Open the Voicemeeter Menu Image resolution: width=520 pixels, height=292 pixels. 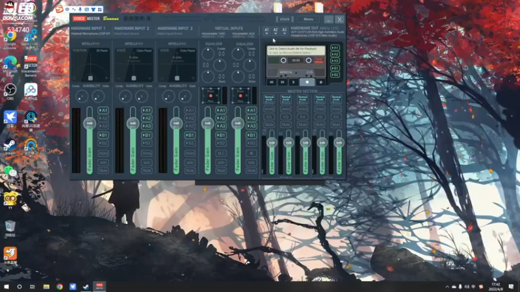pos(308,19)
